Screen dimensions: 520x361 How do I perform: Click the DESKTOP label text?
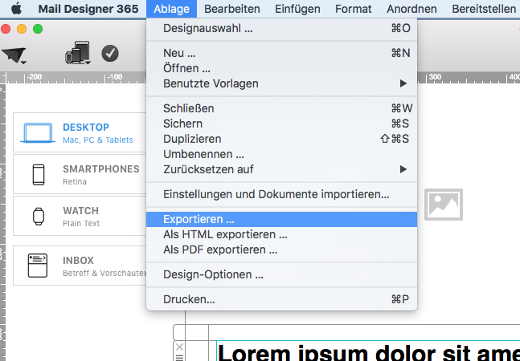coord(86,128)
